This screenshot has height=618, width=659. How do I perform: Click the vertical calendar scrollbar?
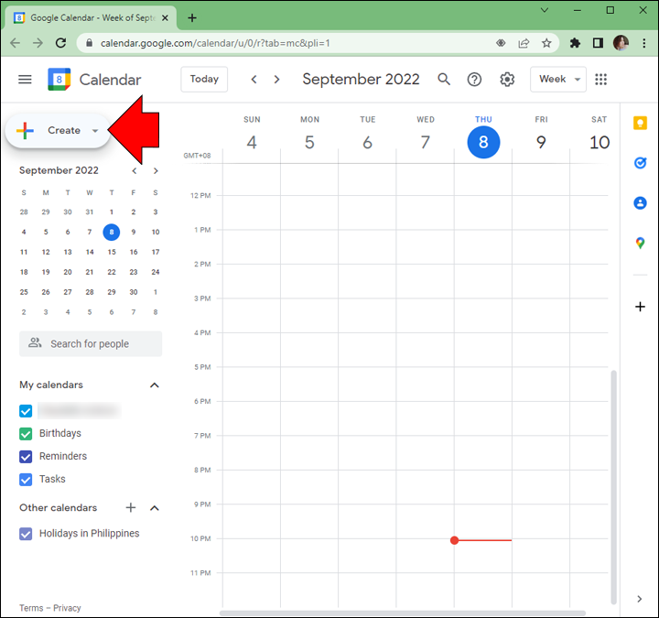coord(613,487)
